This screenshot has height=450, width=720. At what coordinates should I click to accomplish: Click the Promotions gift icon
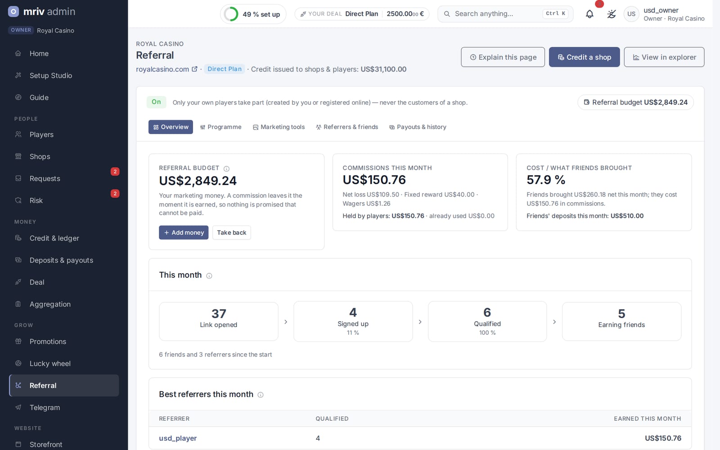[x=18, y=341]
